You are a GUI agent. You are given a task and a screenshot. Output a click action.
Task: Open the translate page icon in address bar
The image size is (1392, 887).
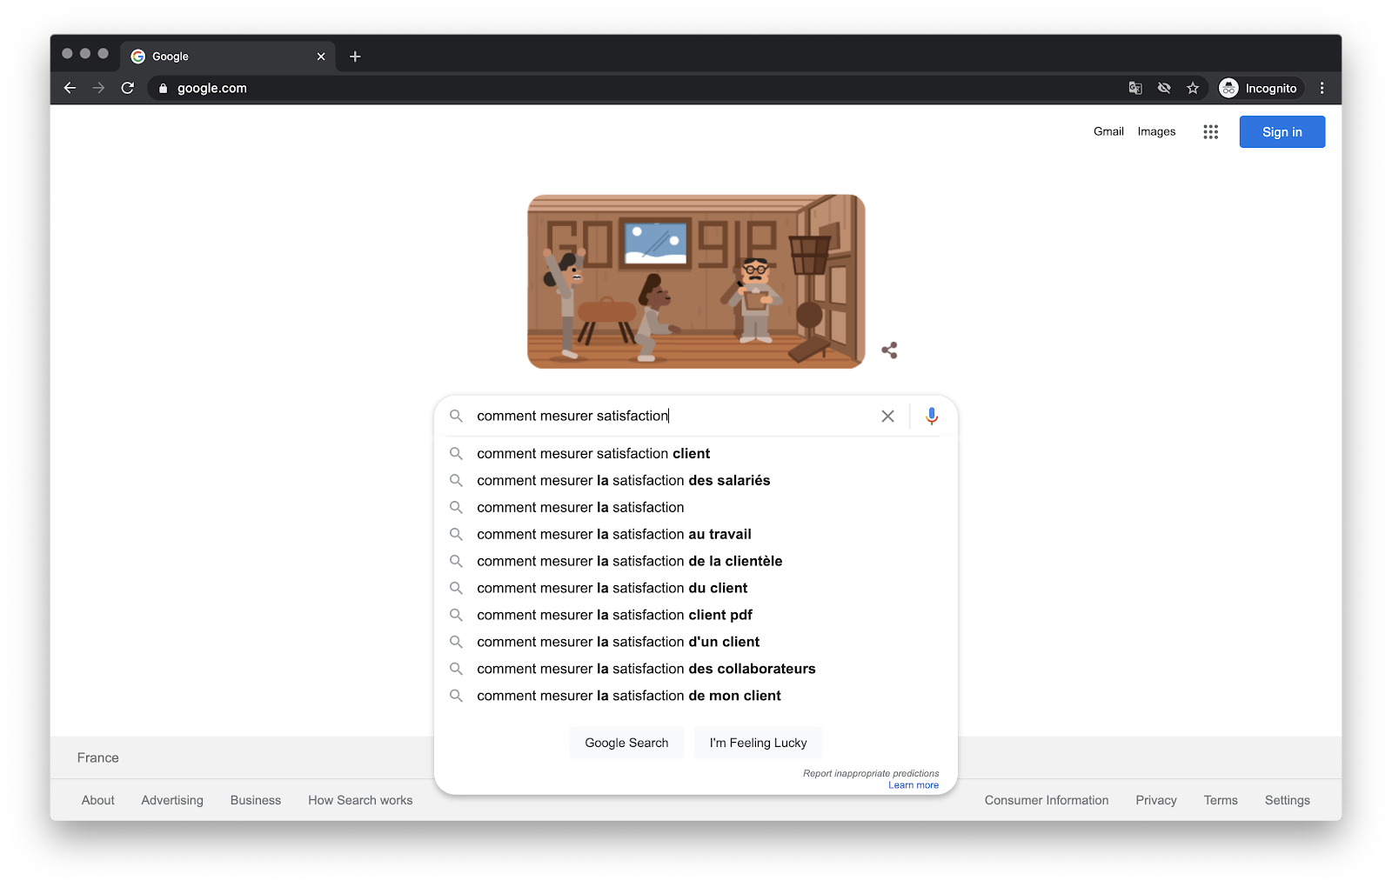(1135, 88)
